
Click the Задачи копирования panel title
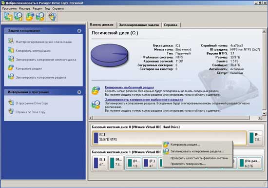pos(24,31)
